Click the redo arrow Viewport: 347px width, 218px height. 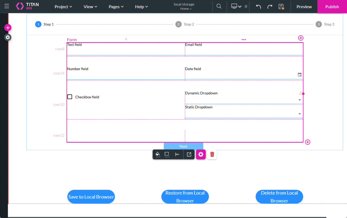[270, 7]
